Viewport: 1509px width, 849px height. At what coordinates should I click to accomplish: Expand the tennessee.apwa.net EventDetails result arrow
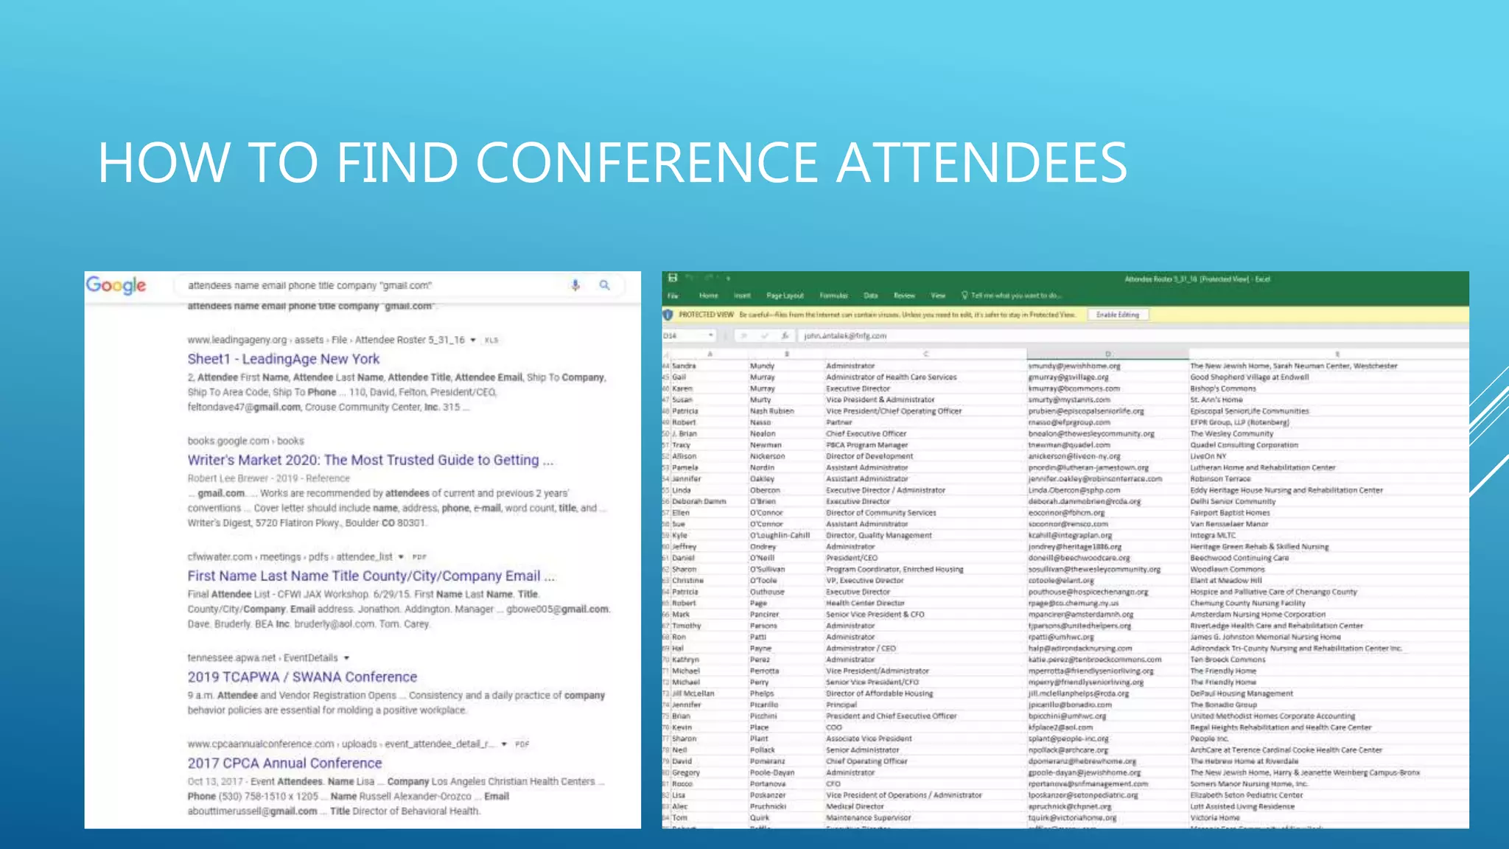pos(346,657)
